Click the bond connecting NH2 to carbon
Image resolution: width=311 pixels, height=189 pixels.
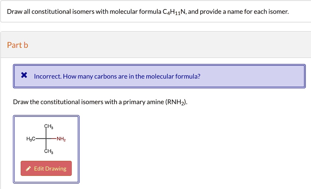pos(54,139)
